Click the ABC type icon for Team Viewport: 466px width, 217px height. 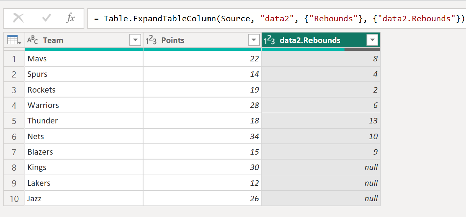[33, 40]
